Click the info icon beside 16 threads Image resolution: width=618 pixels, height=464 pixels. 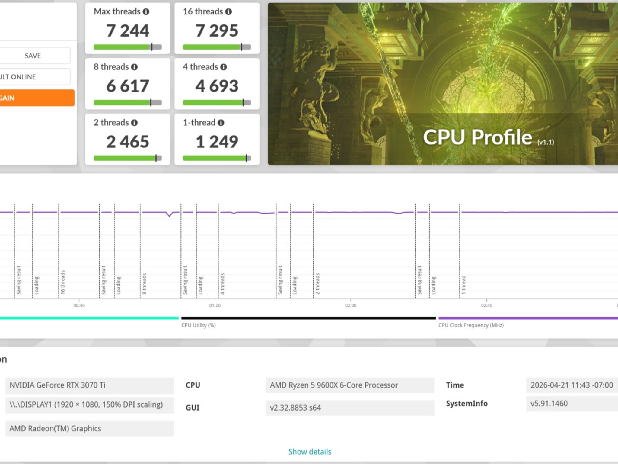pos(229,12)
